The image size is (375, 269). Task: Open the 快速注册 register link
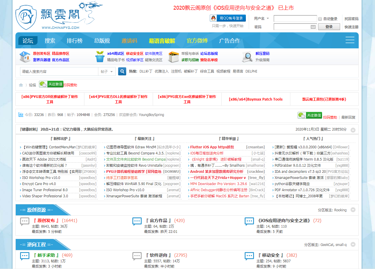coord(351,27)
